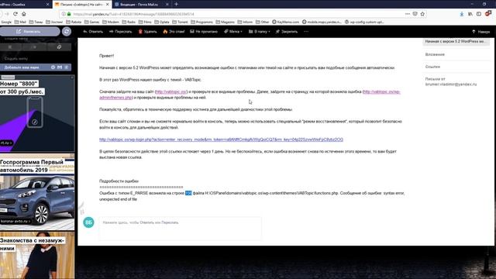The image size is (496, 279).
Task: Open the browser library icon
Action: (x=470, y=14)
